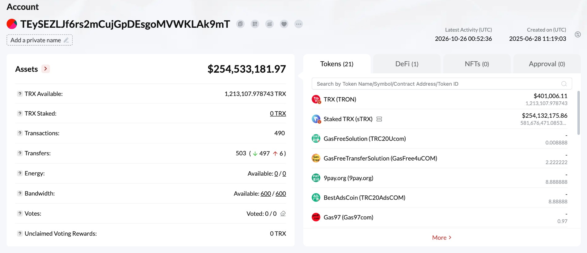Click the Bandwidth total 600 link after slash
The image size is (587, 253).
tap(281, 194)
